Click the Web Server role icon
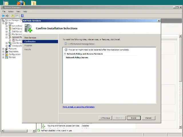Image resolution: width=183 pixels, height=137 pixels. click(x=10, y=43)
